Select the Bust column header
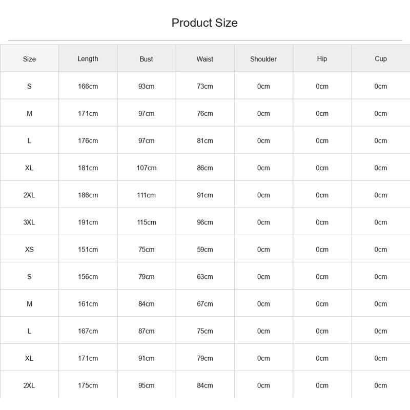 (x=146, y=59)
